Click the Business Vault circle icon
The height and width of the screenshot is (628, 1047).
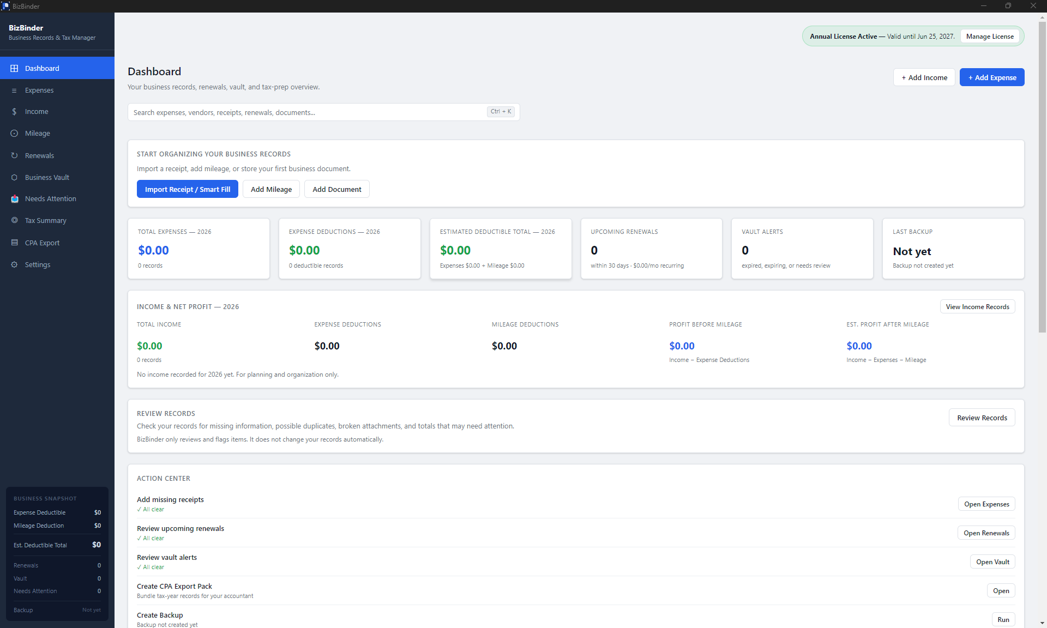(14, 178)
